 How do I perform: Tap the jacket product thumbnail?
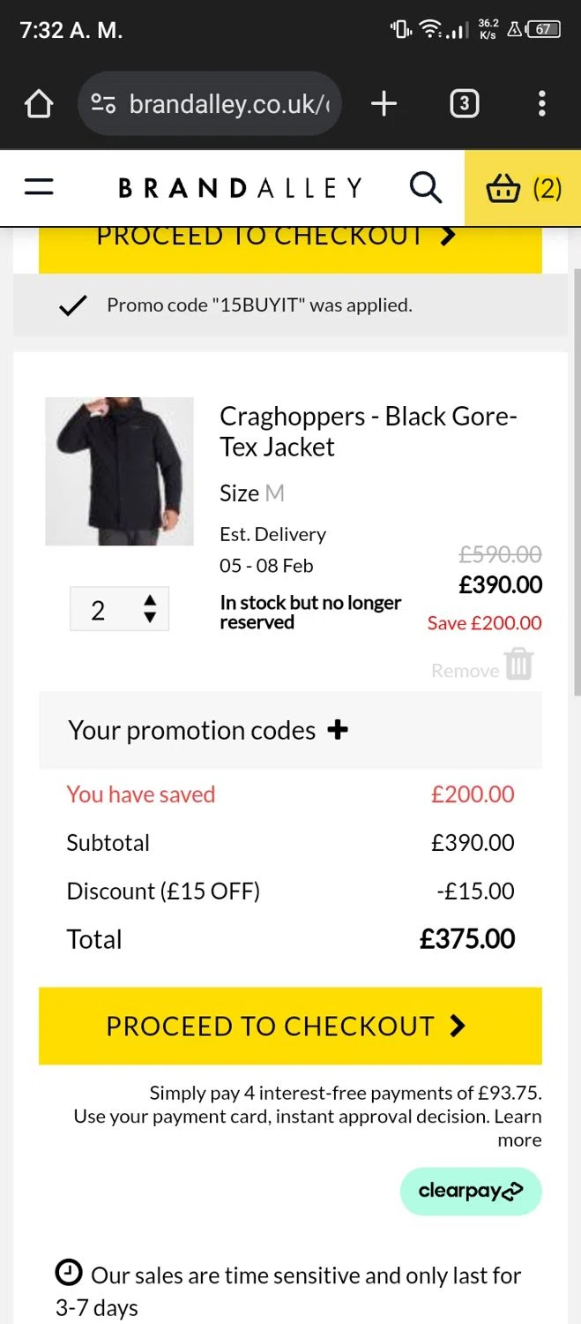(119, 471)
